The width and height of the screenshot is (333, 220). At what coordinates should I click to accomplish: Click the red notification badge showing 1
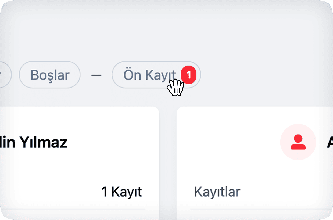[189, 75]
